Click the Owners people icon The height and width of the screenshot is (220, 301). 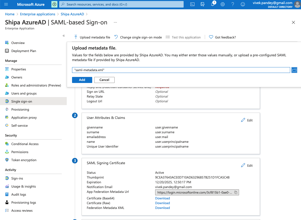pyautogui.click(x=7, y=77)
